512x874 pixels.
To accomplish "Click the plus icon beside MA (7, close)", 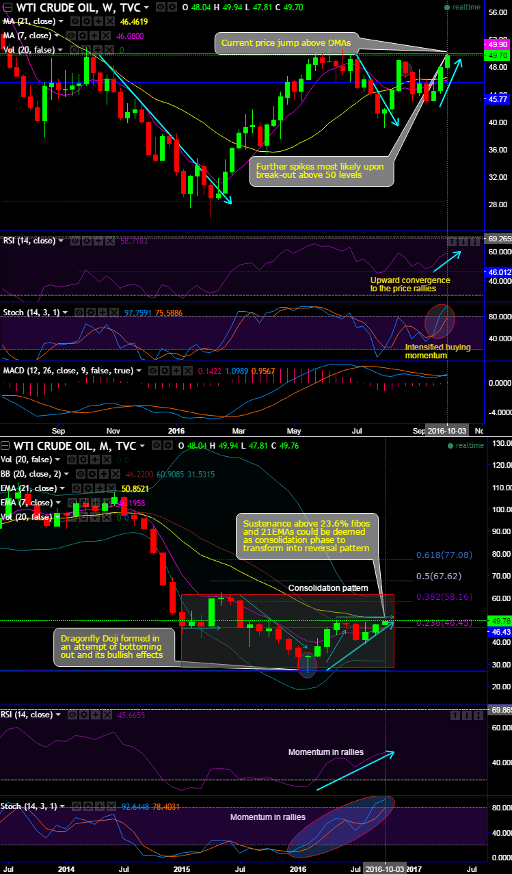I will click(x=94, y=36).
